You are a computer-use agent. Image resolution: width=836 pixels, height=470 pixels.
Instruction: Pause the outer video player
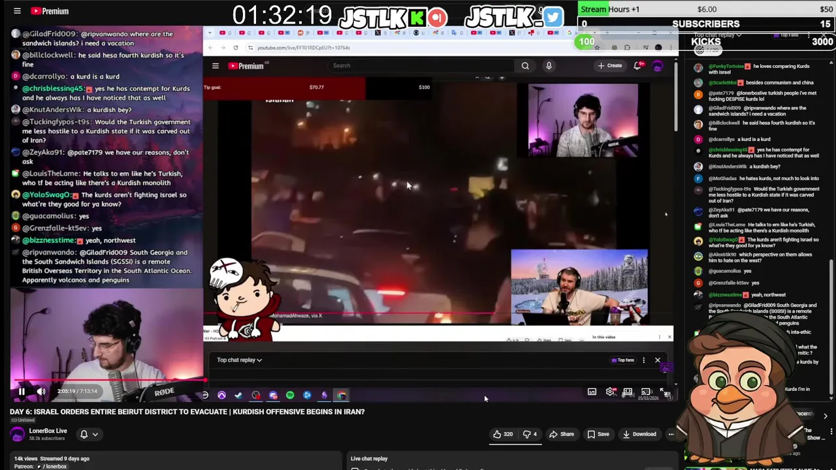22,392
